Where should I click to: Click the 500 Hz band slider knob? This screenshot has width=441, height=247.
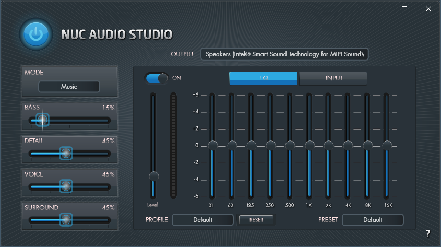coord(290,146)
